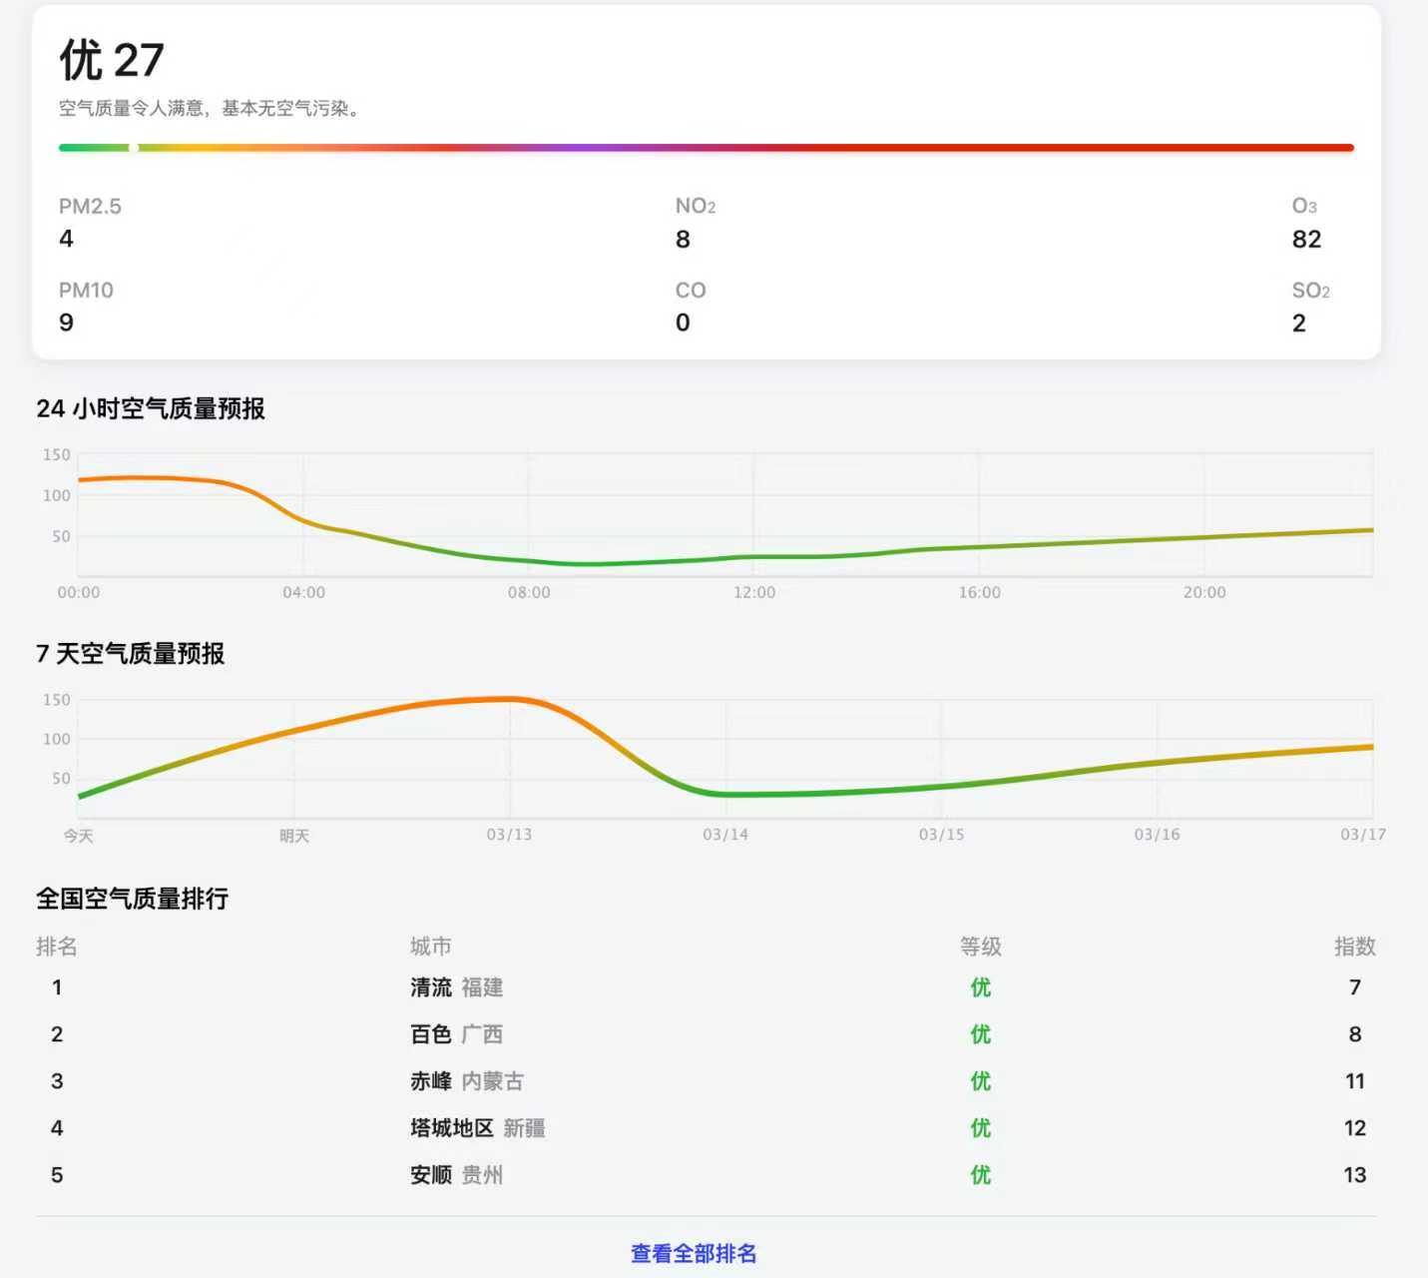Click the 优 27 air quality heading
The width and height of the screenshot is (1428, 1278).
click(111, 60)
